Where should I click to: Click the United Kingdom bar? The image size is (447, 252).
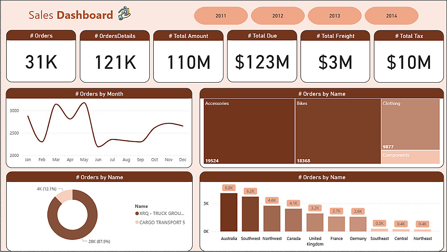point(315,223)
